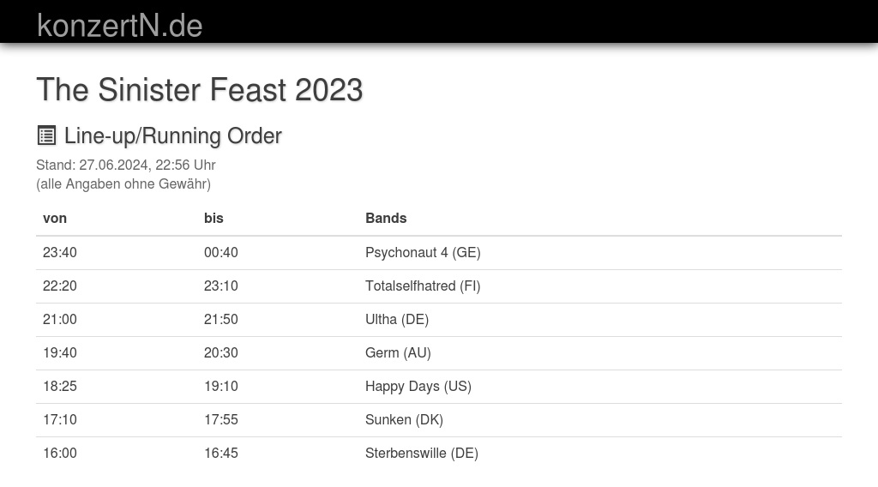Click the 'Bands' column header
This screenshot has width=878, height=487.
click(386, 218)
